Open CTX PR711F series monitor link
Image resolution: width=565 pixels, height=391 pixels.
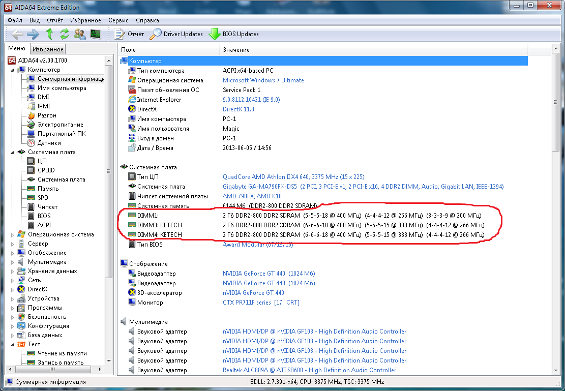pos(261,303)
